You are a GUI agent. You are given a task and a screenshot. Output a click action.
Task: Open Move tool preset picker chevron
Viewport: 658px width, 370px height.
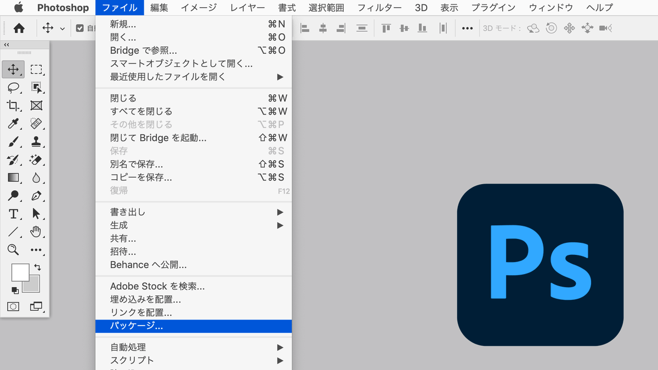[x=62, y=29]
